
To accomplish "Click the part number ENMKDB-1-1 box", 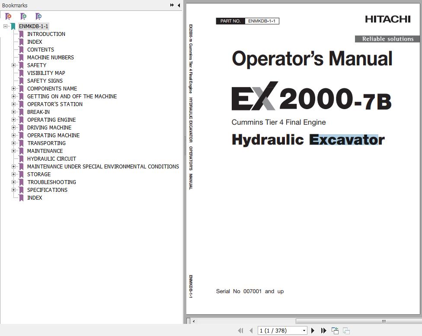I will coord(262,21).
